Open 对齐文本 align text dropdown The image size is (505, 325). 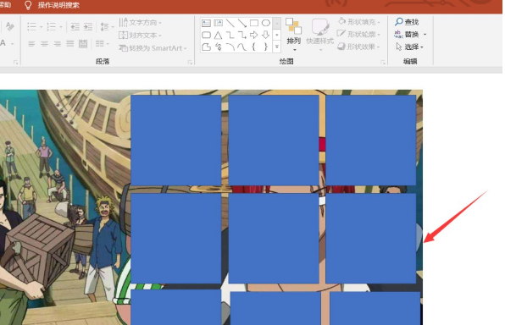pos(140,35)
